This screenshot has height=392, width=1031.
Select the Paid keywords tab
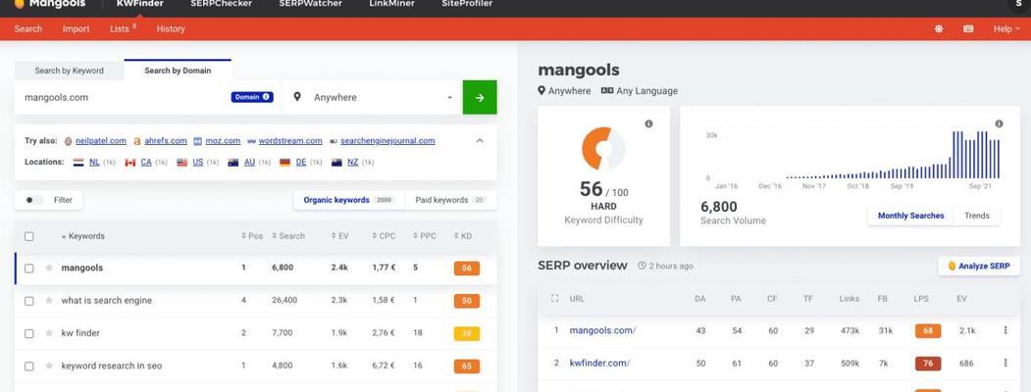(x=450, y=200)
